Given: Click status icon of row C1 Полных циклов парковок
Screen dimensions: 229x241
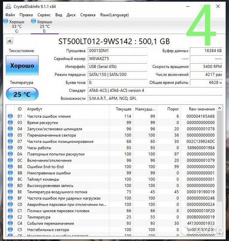Looking at the screenshot, I should (10, 211).
